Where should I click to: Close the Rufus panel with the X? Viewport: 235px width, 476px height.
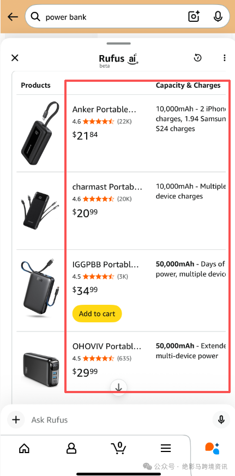(x=15, y=58)
